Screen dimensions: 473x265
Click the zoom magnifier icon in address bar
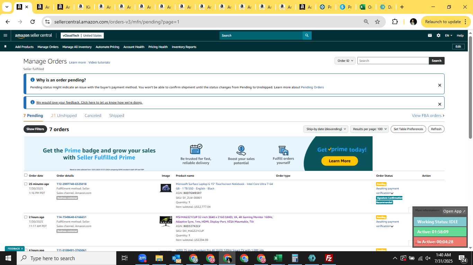click(366, 22)
